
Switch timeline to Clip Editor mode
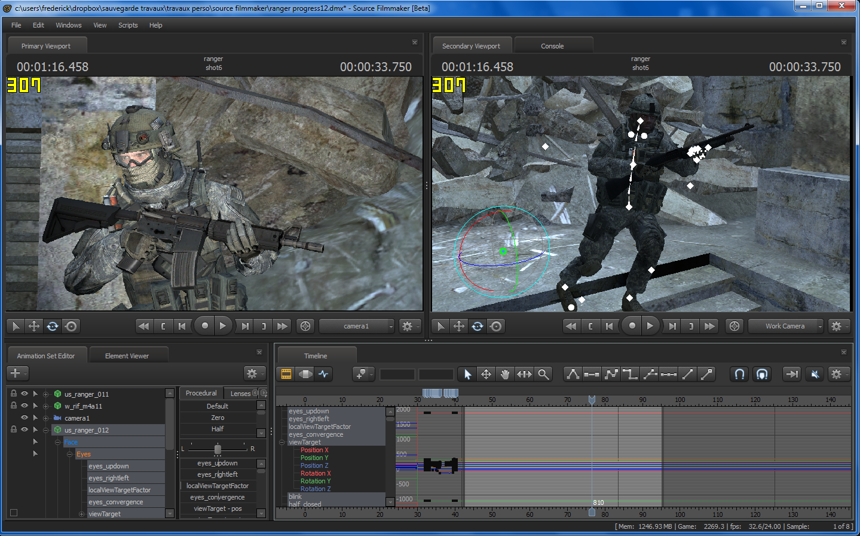click(x=286, y=374)
